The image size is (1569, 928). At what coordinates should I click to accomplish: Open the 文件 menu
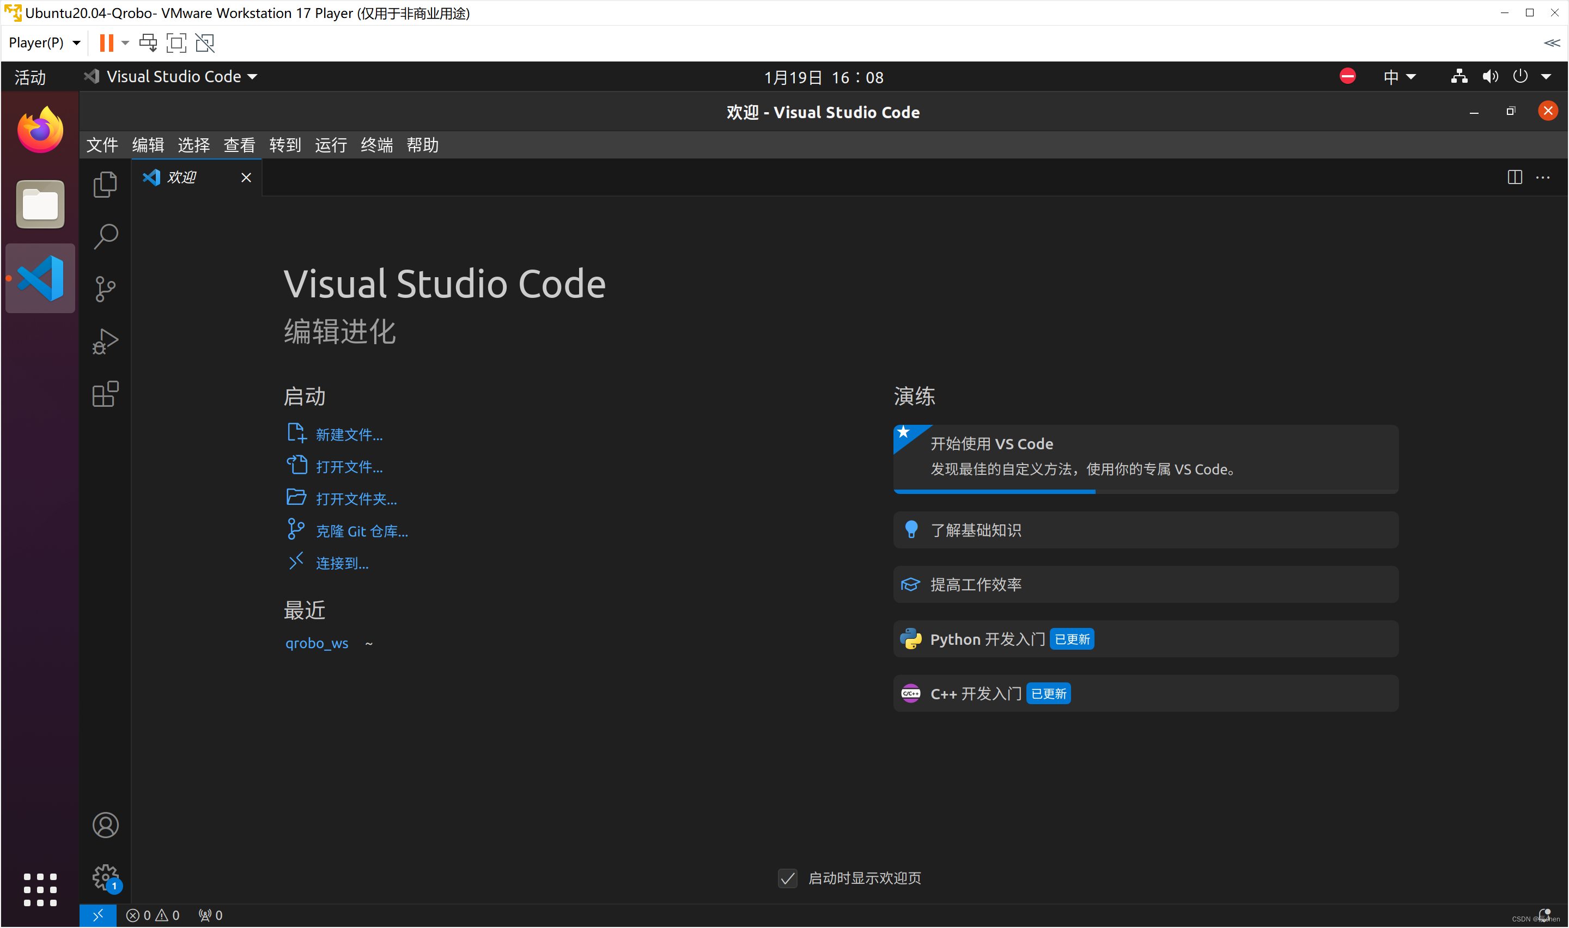click(x=102, y=145)
